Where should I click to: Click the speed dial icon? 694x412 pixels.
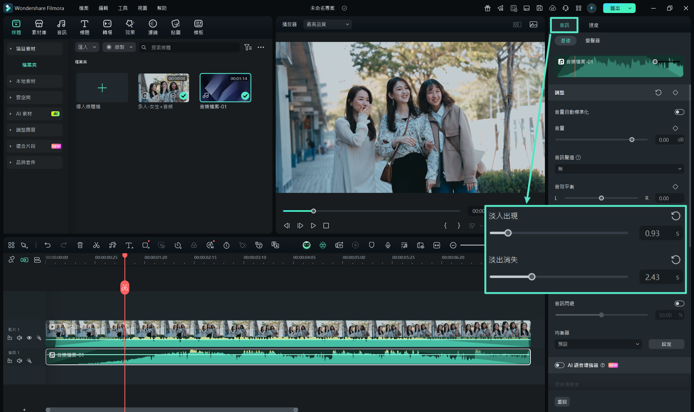(178, 245)
